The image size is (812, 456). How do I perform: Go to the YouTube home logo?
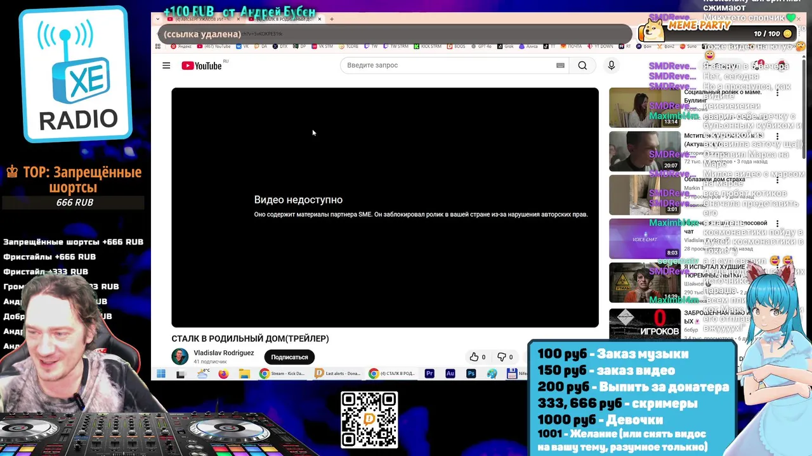(201, 66)
